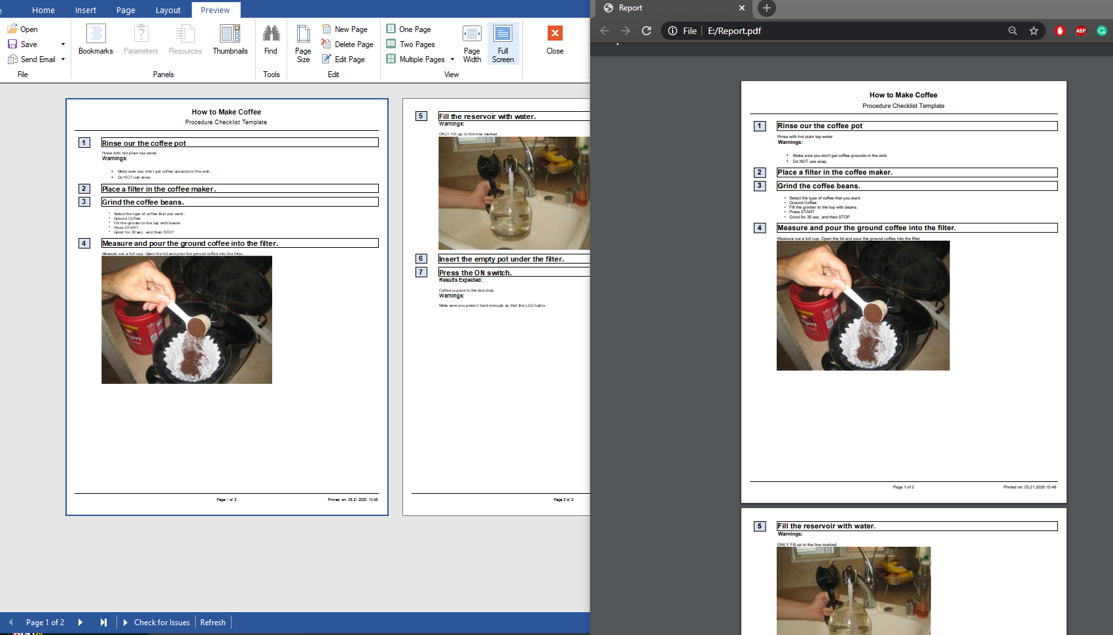Click 'Press the ON switch.' step heading
The image size is (1113, 635).
pos(476,273)
